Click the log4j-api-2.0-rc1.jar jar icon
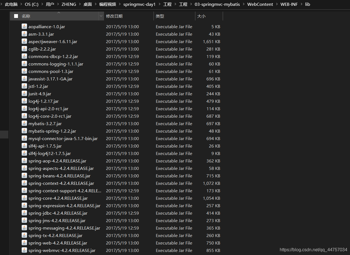The width and height of the screenshot is (350, 255). [x=24, y=109]
